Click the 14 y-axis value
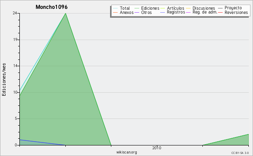The width and height of the screenshot is (253, 156). tap(15, 66)
